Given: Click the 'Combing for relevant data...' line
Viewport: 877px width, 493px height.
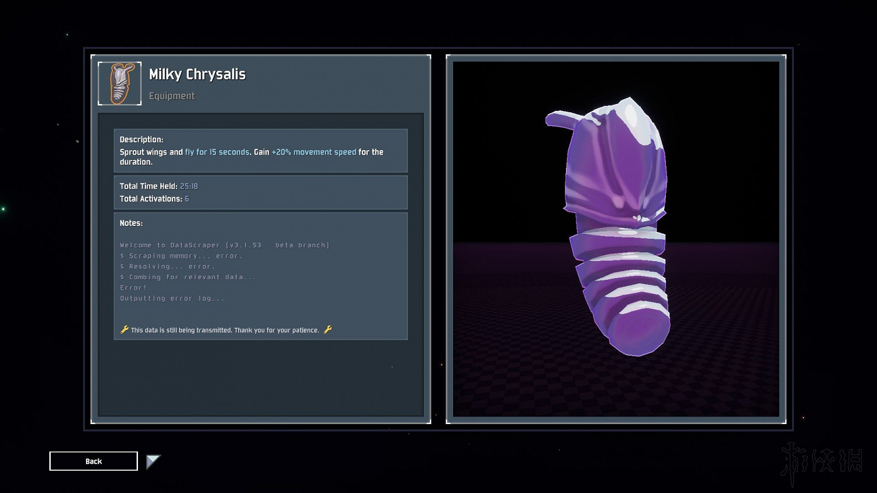Looking at the screenshot, I should (x=188, y=277).
